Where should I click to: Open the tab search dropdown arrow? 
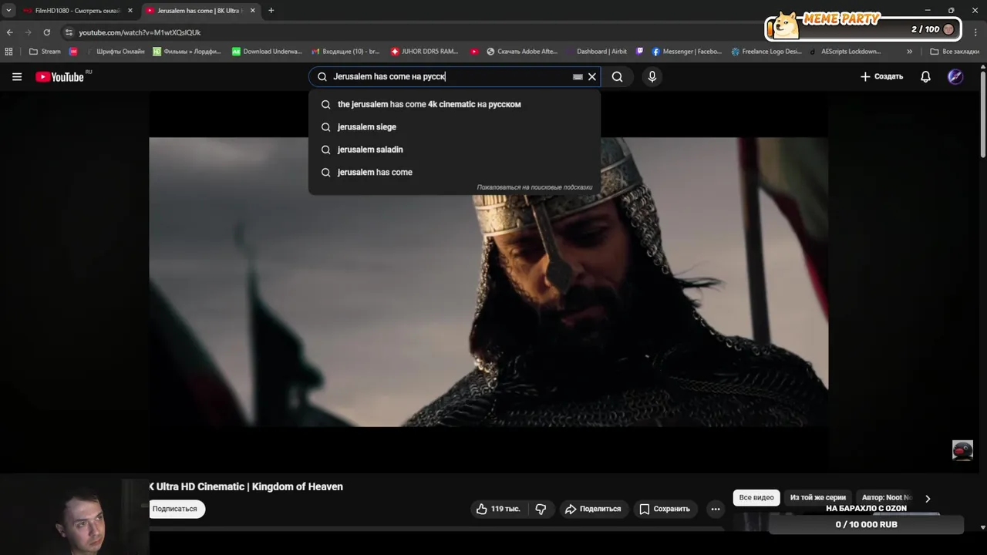8,11
